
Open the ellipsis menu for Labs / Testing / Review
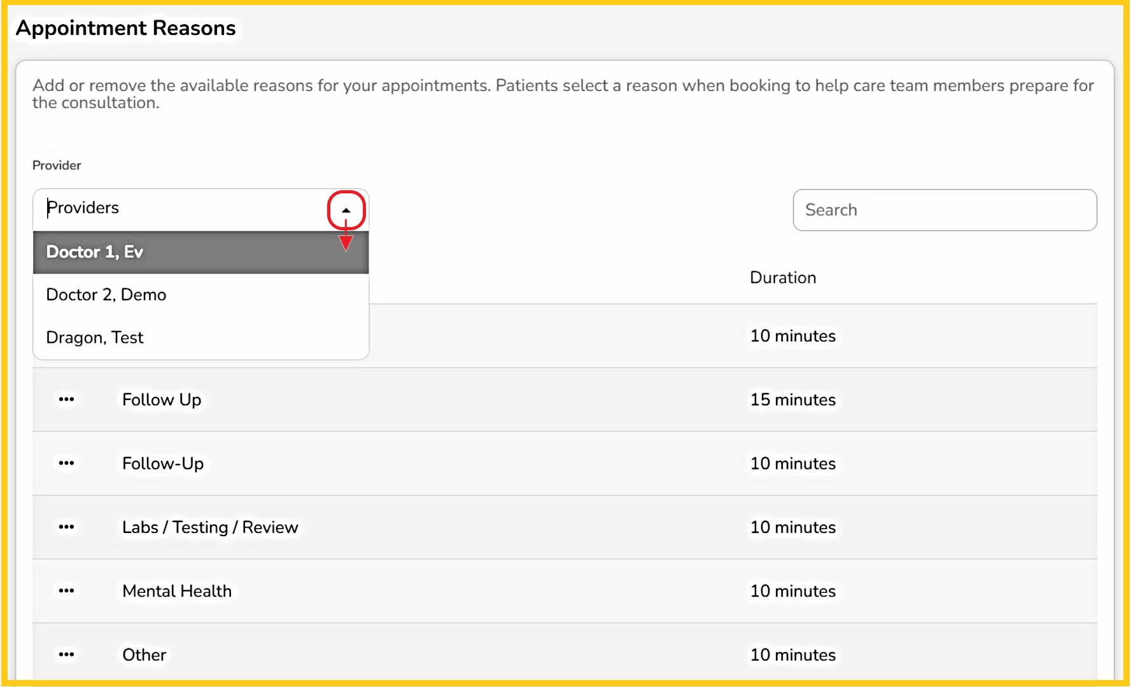tap(66, 527)
